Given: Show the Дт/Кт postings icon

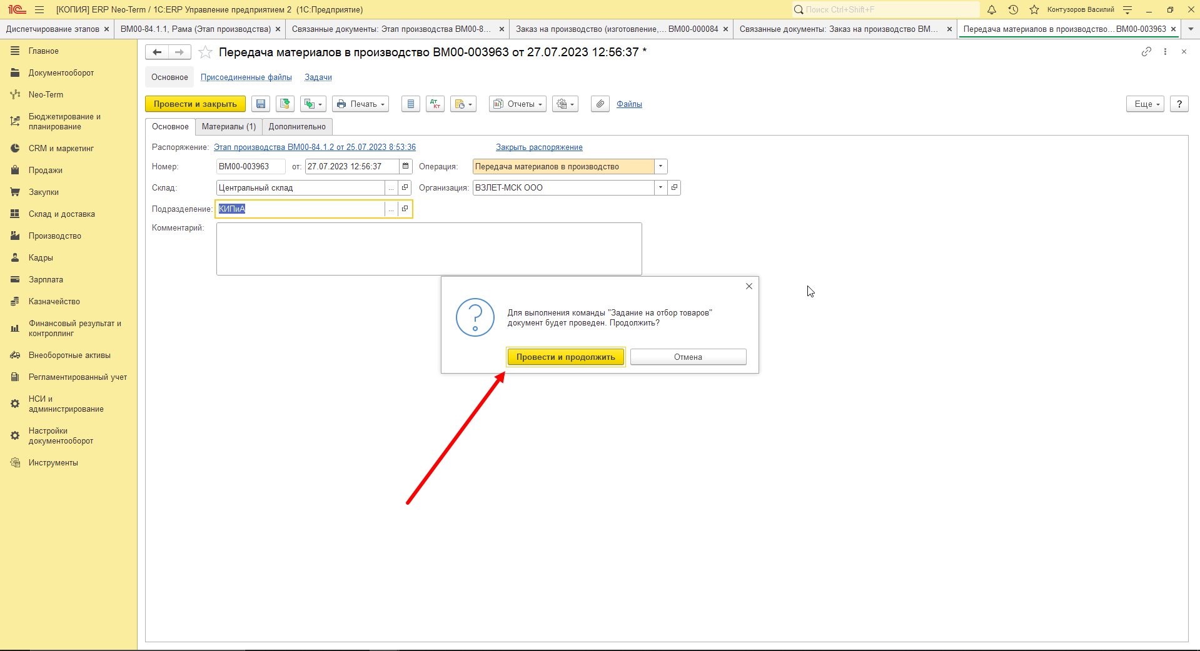Looking at the screenshot, I should tap(435, 104).
